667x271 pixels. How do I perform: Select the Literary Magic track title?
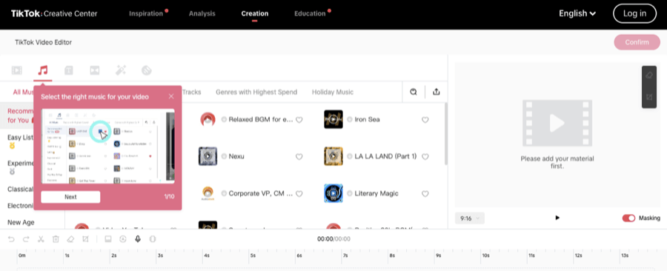(376, 194)
